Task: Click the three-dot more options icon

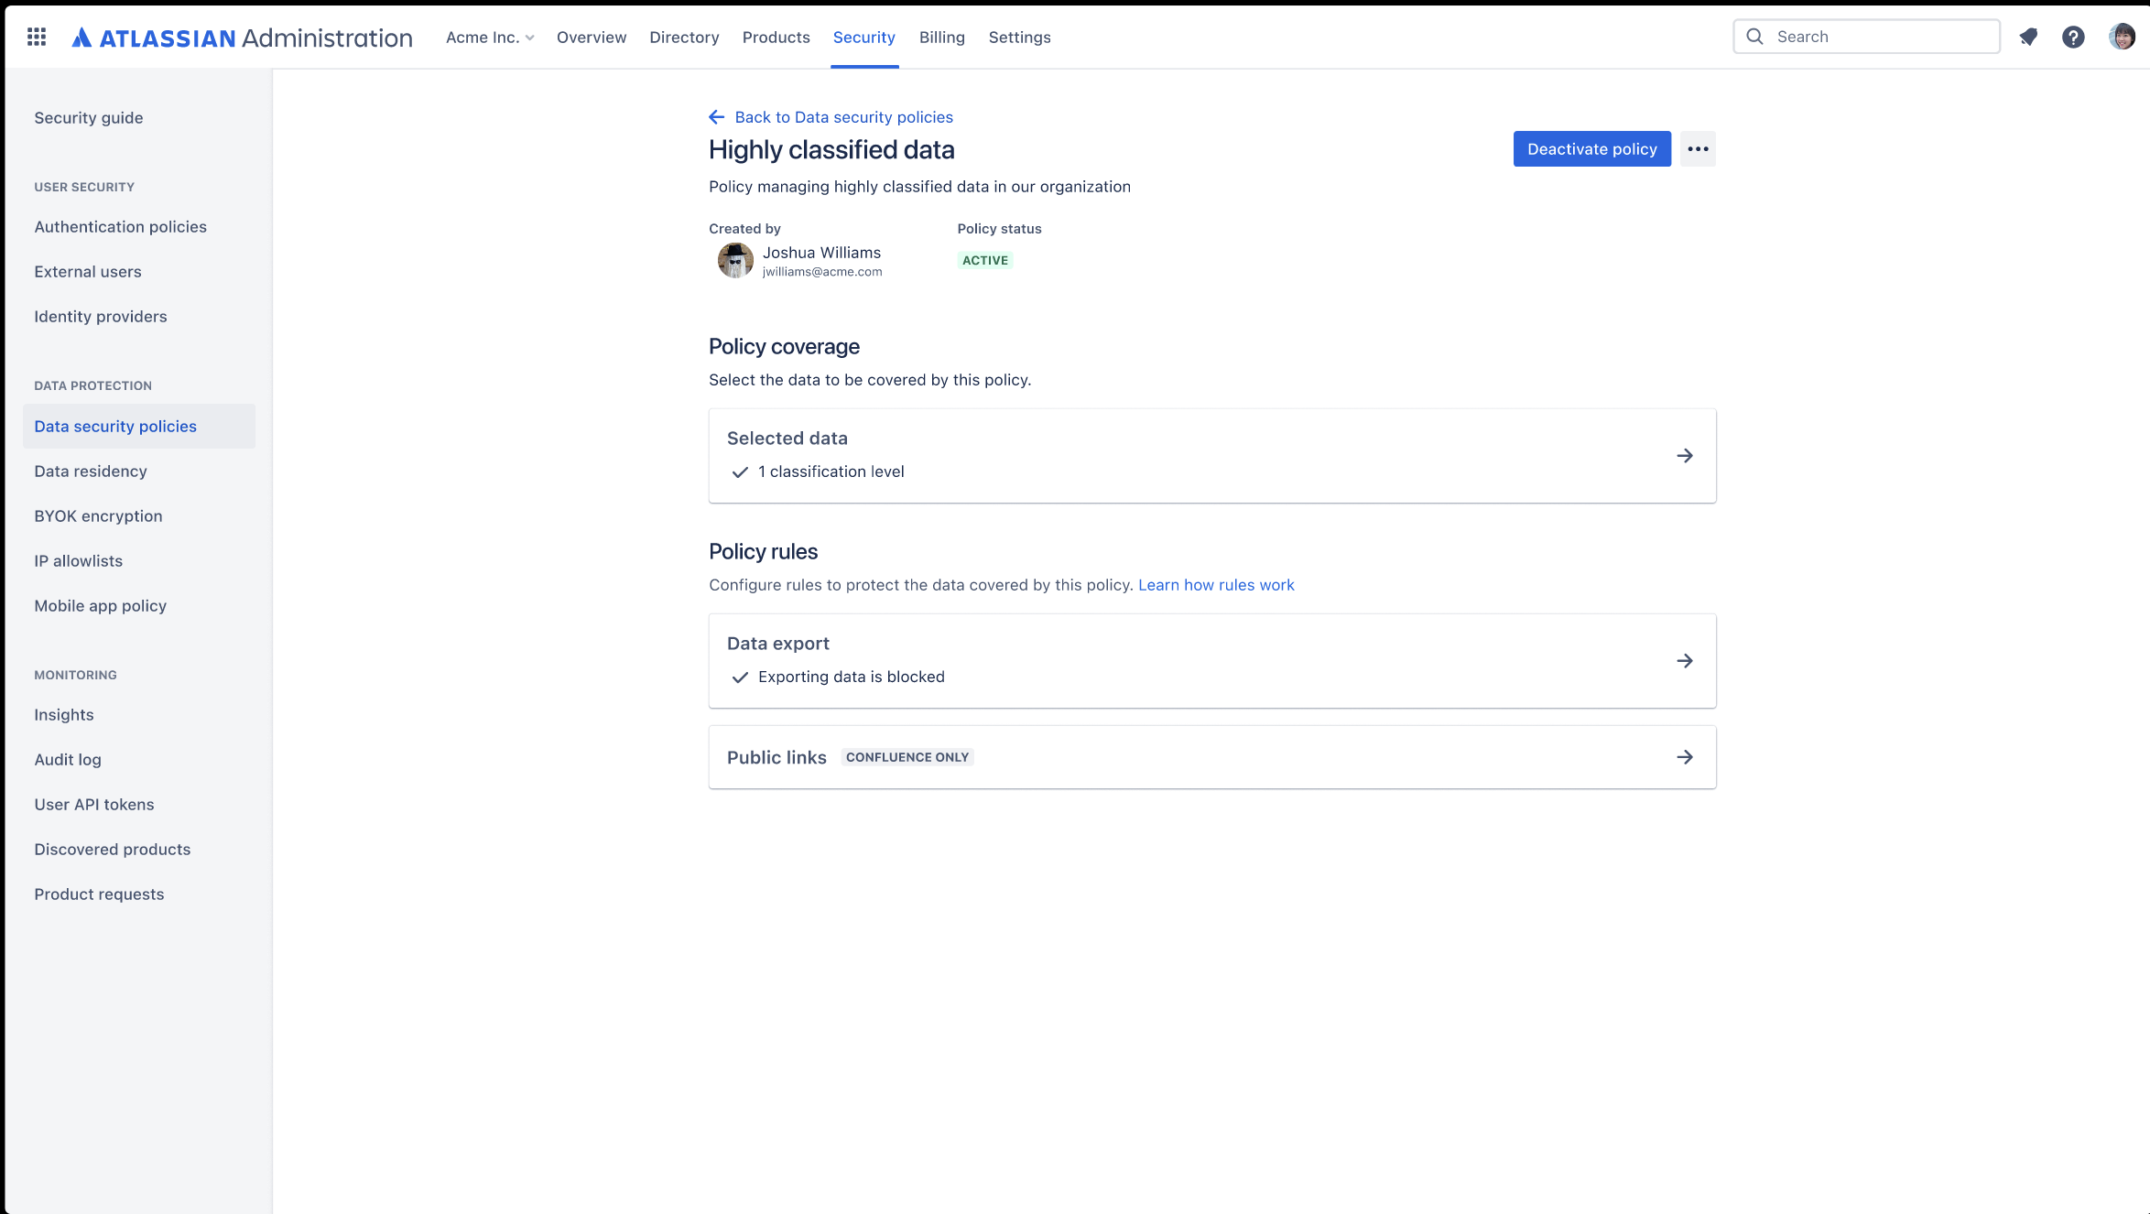Action: coord(1699,147)
